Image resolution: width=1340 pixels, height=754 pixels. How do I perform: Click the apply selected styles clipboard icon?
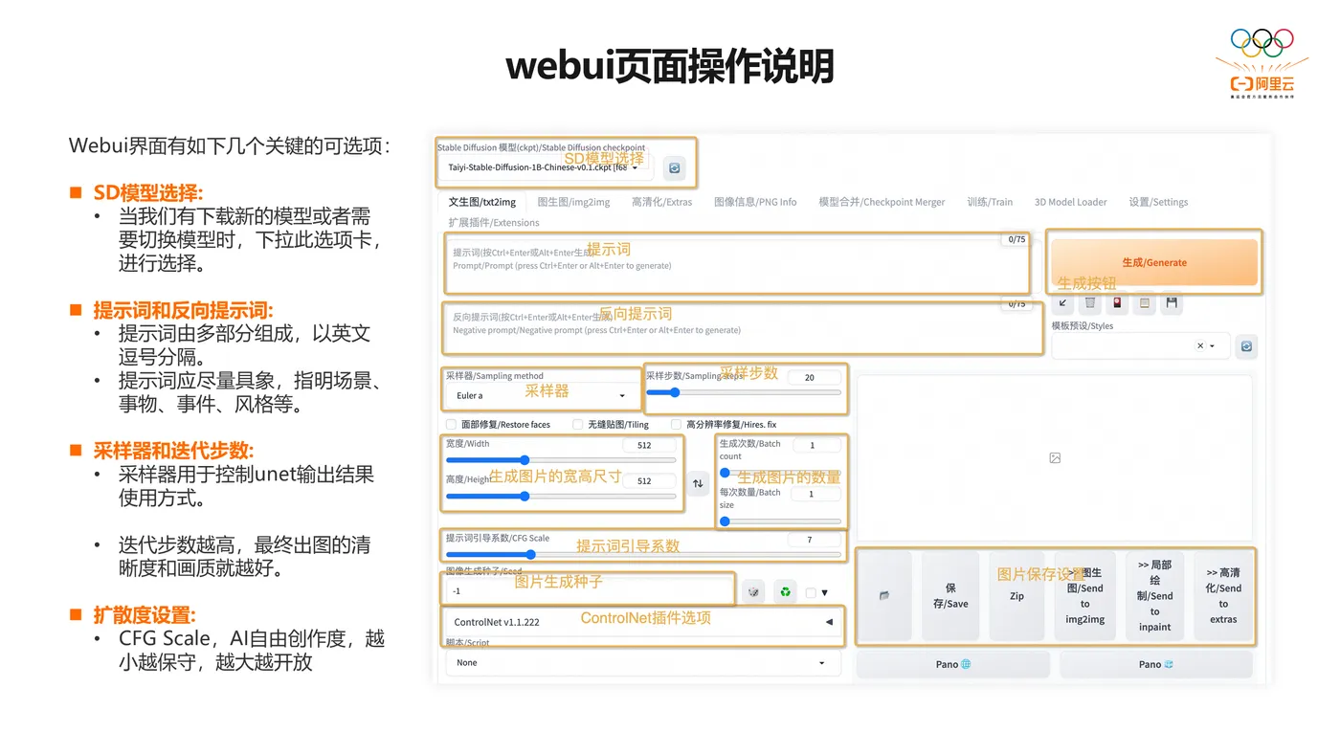click(x=1145, y=303)
